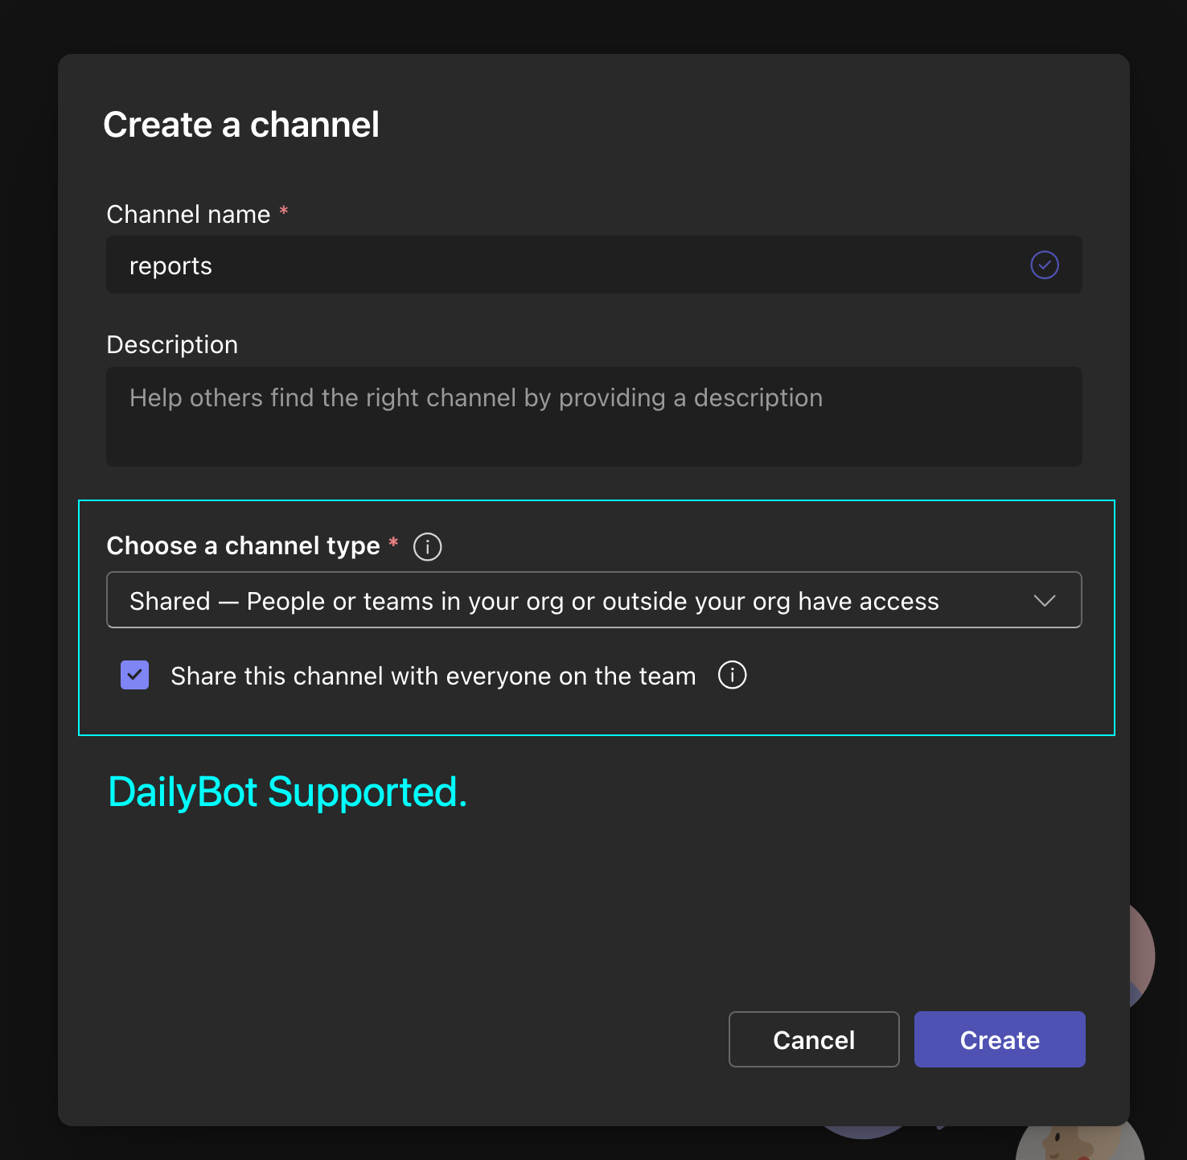
Task: Uncheck Share this channel with everyone checkbox
Action: [x=135, y=675]
